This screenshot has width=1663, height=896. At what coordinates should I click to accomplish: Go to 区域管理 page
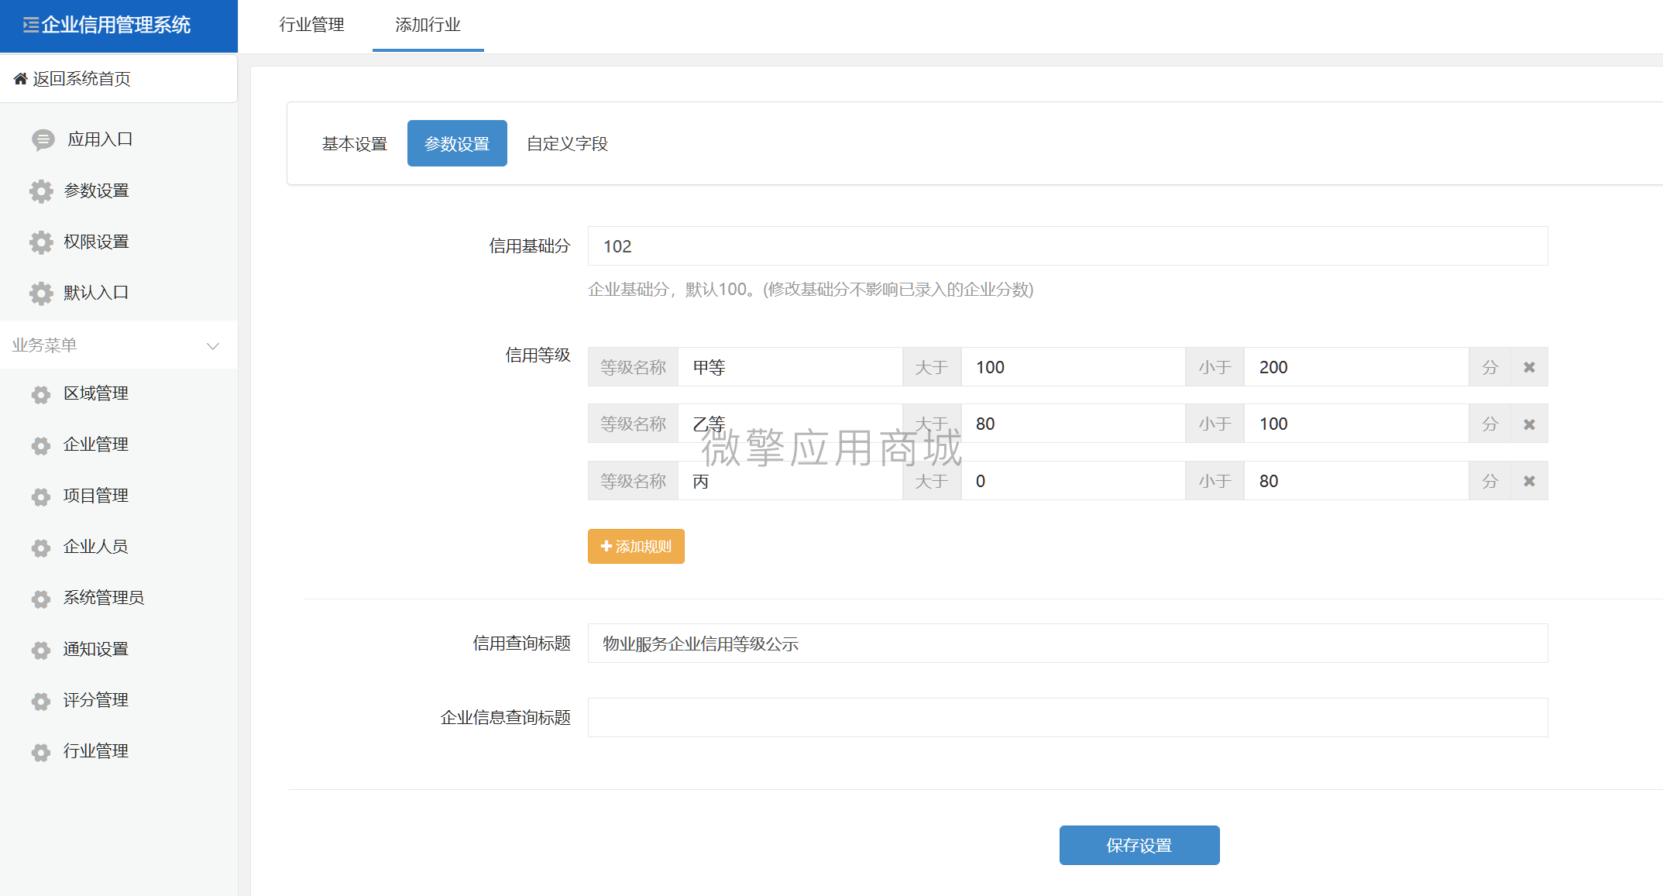96,393
